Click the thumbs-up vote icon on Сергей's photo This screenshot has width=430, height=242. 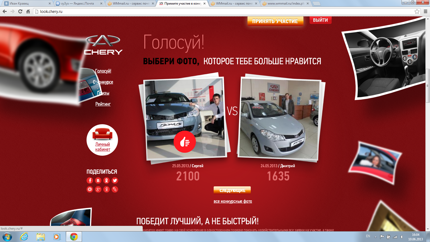[x=185, y=142]
